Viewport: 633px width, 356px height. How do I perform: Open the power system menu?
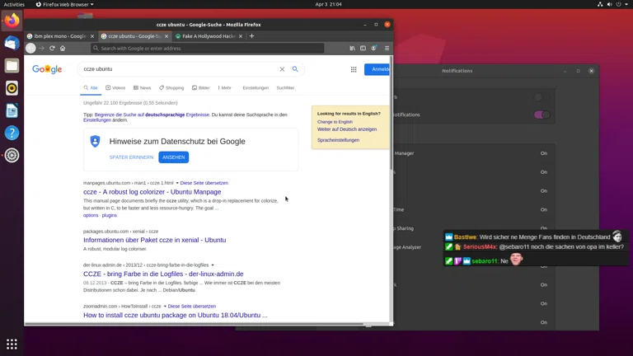(x=621, y=4)
